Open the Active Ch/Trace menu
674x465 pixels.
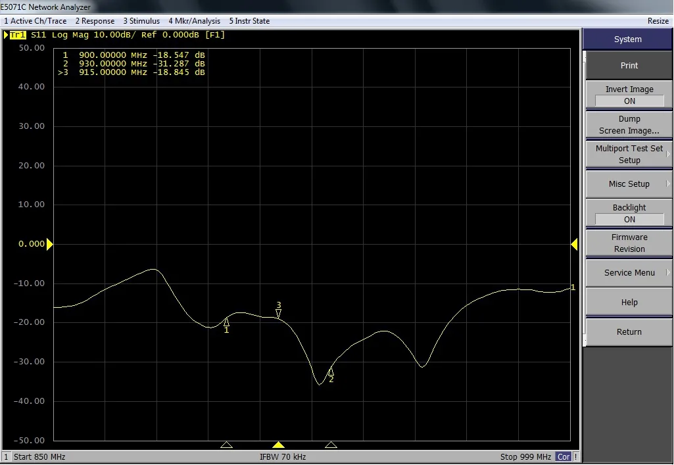click(x=35, y=21)
